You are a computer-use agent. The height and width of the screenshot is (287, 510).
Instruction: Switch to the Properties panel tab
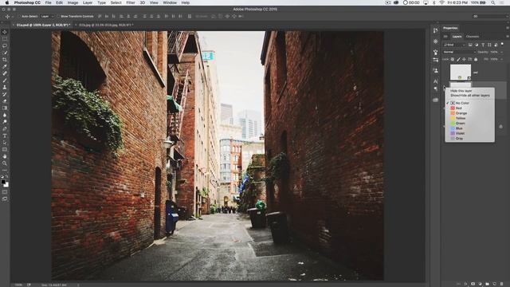pos(450,28)
